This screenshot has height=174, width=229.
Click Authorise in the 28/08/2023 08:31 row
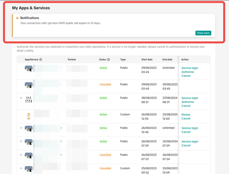pos(188,102)
